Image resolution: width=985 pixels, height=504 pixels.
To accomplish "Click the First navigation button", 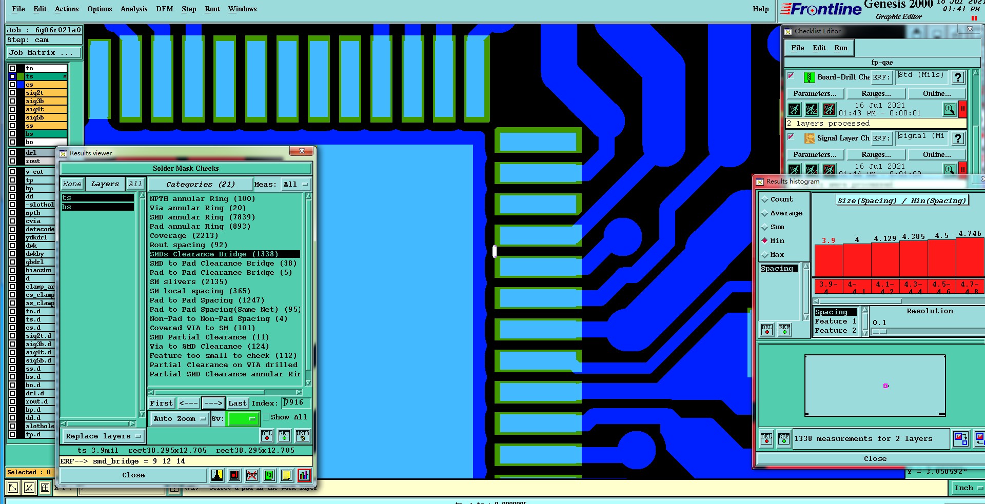I will 162,404.
